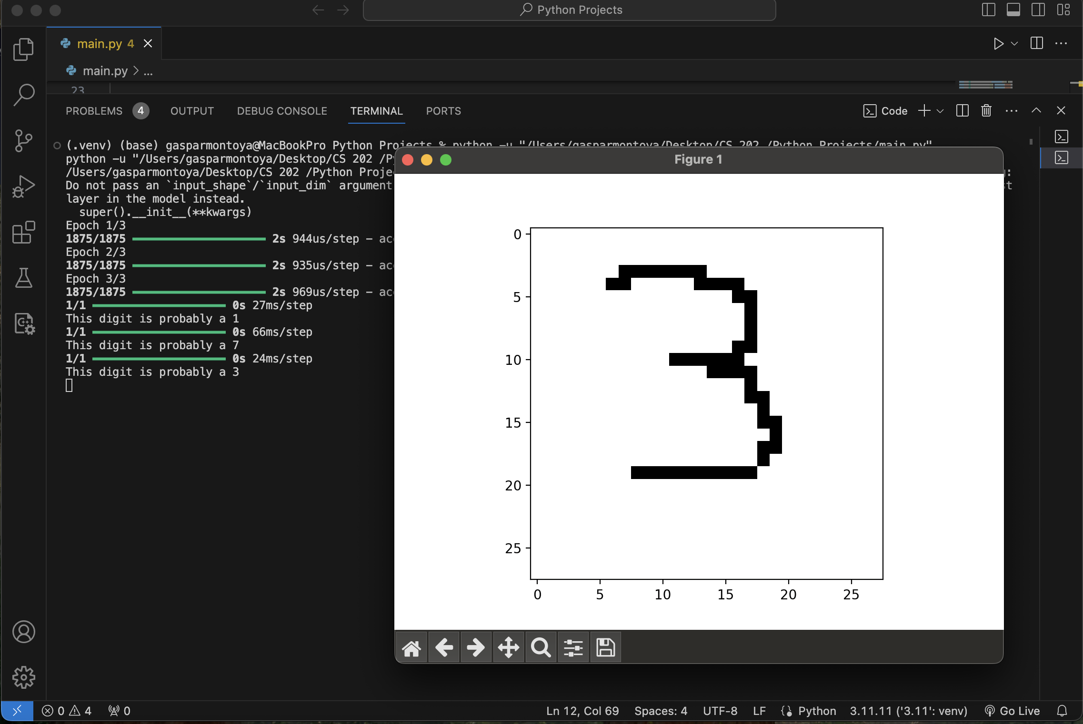Select the second terminal in the terminals list

(1062, 158)
